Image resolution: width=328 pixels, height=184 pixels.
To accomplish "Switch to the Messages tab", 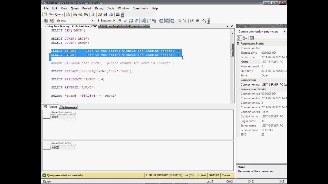I will coord(68,107).
